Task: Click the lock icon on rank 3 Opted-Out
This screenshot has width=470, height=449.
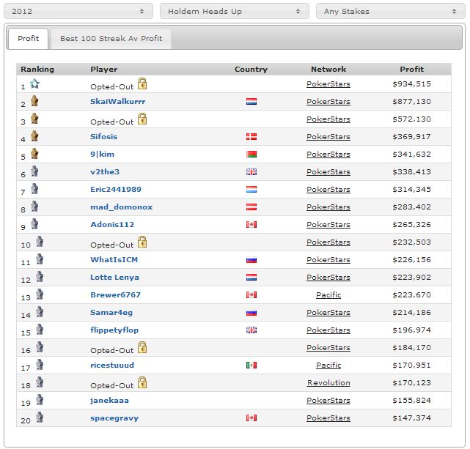Action: pos(142,119)
